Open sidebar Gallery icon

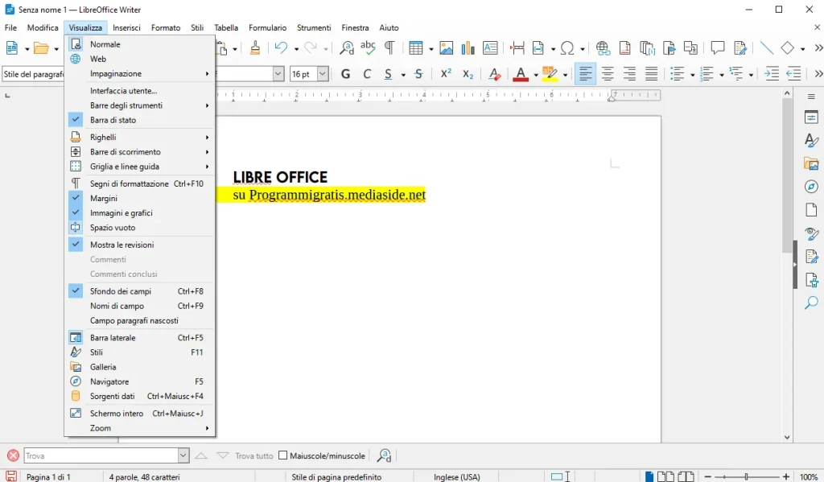click(811, 163)
